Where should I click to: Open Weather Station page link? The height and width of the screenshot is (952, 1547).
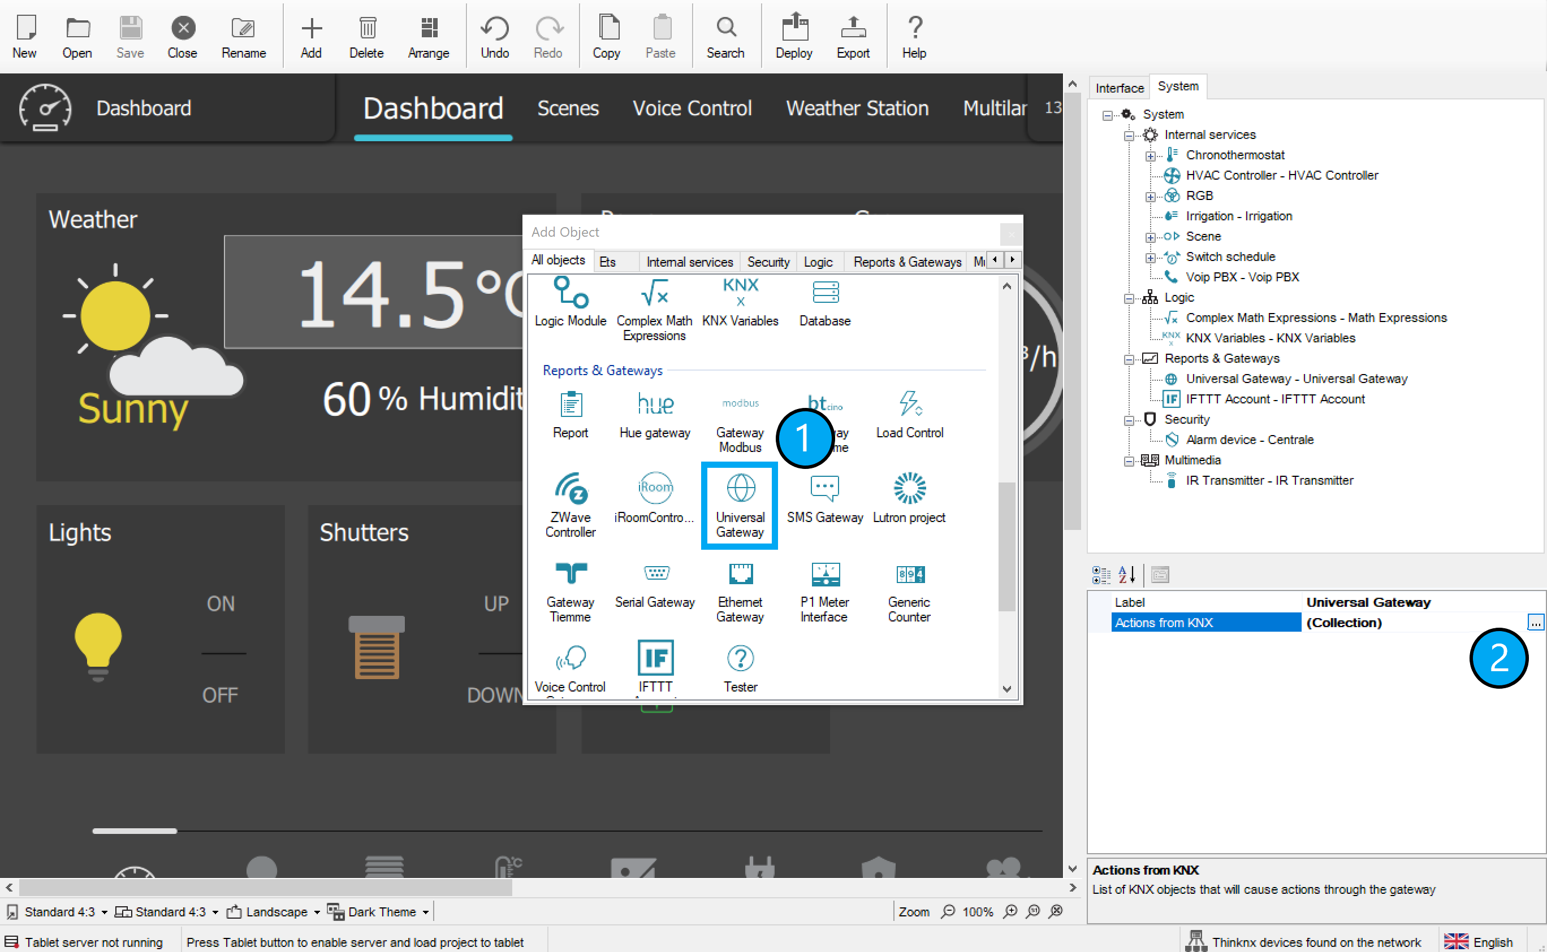pos(857,108)
